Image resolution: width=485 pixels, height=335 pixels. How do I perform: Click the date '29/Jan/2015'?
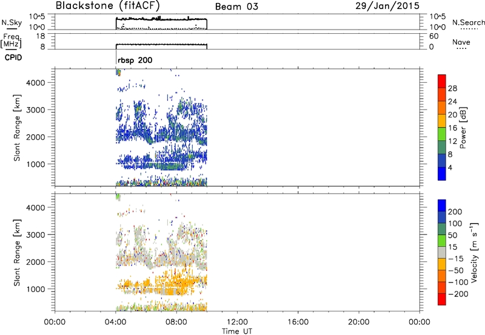point(387,6)
